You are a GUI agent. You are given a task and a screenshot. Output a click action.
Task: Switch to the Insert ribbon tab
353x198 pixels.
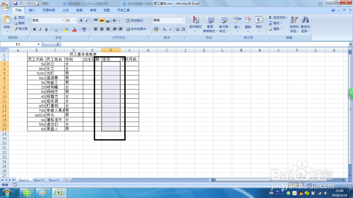click(32, 10)
